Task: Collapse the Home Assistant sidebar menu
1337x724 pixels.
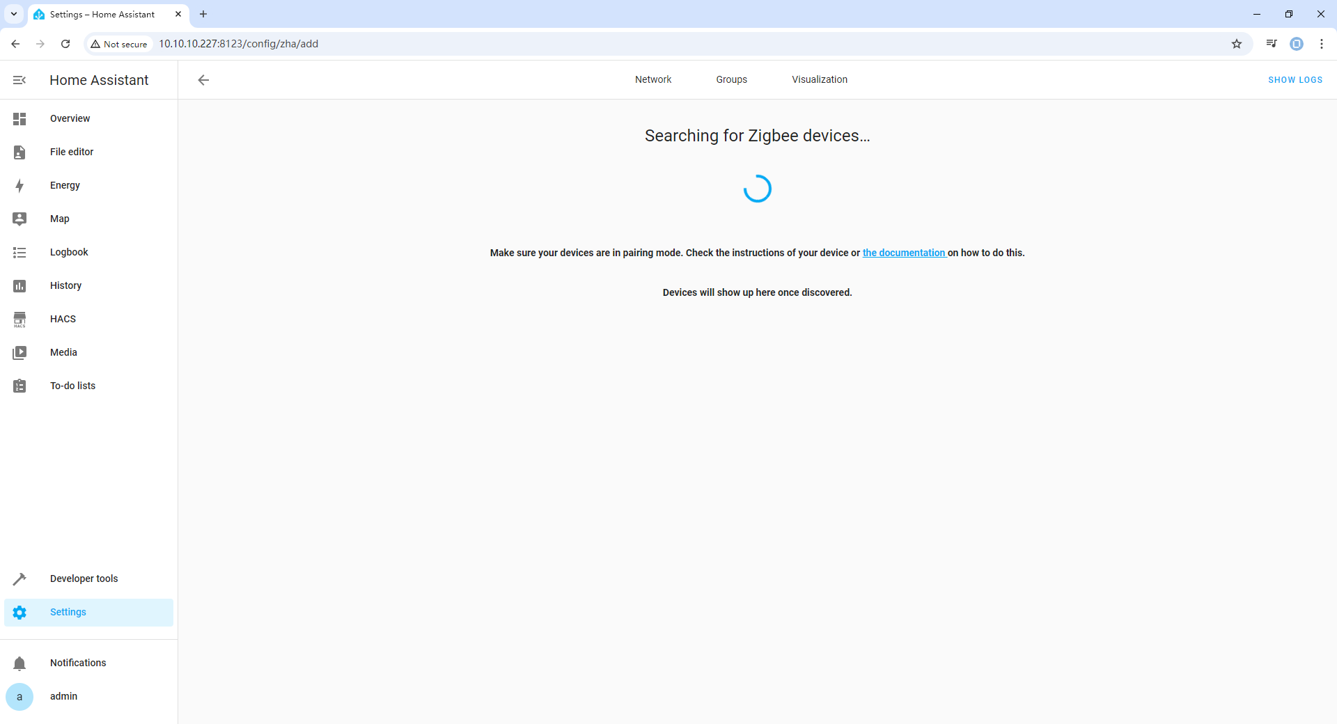Action: pos(19,80)
